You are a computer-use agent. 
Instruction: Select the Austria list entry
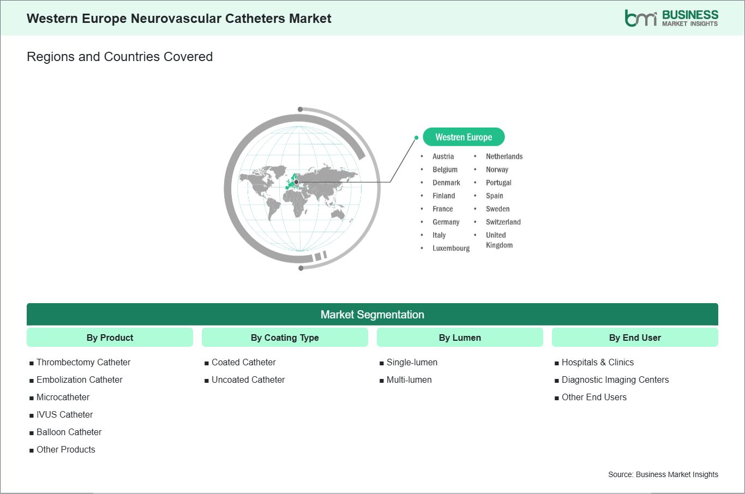click(x=443, y=156)
